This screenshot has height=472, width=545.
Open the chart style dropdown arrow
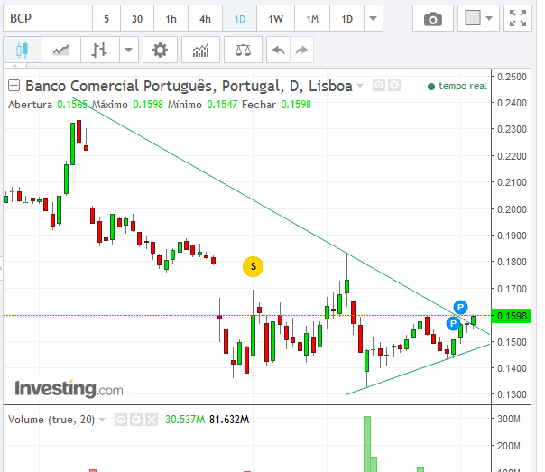tap(129, 50)
